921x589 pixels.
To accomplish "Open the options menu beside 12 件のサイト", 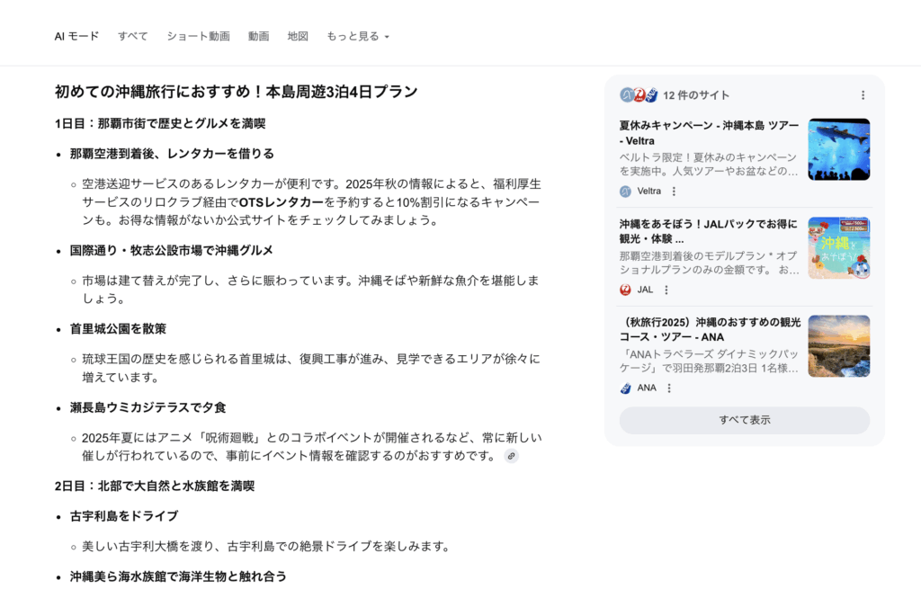I will [863, 95].
